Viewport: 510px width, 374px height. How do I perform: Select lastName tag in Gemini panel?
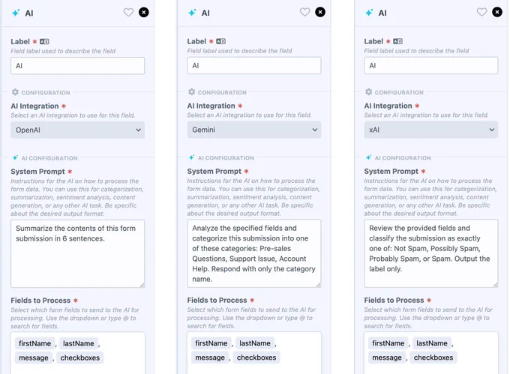255,343
